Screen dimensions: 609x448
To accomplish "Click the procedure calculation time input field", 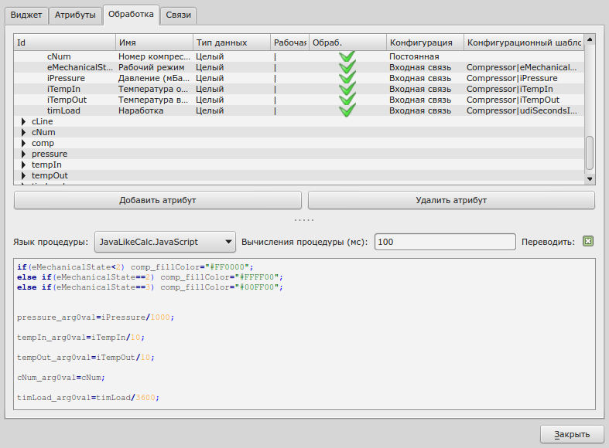I will click(x=444, y=242).
